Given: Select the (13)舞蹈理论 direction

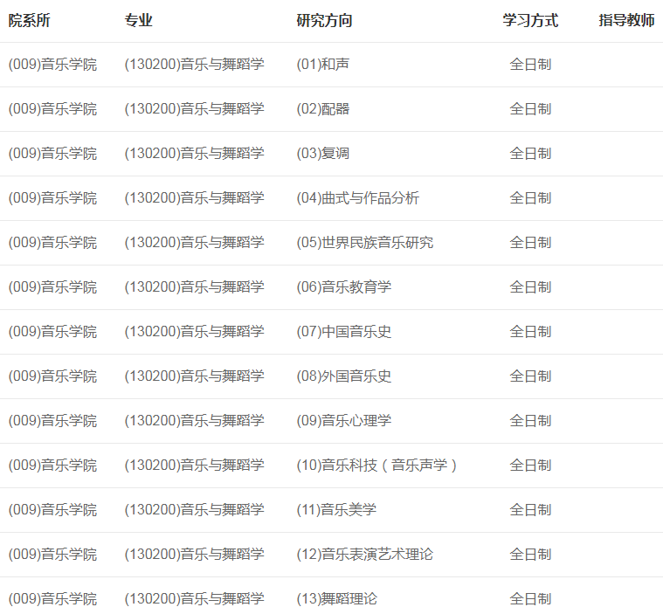Looking at the screenshot, I should (x=337, y=599).
